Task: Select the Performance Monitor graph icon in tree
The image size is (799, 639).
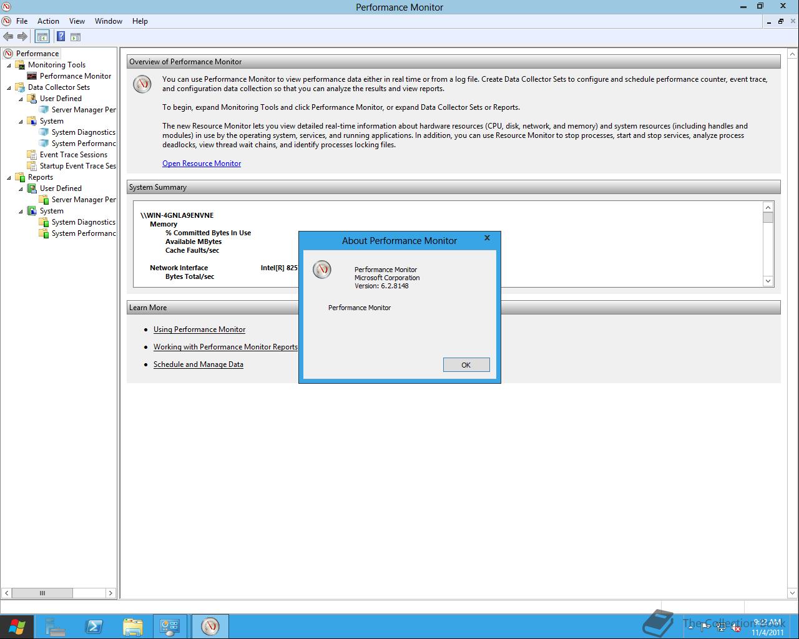Action: [x=32, y=76]
